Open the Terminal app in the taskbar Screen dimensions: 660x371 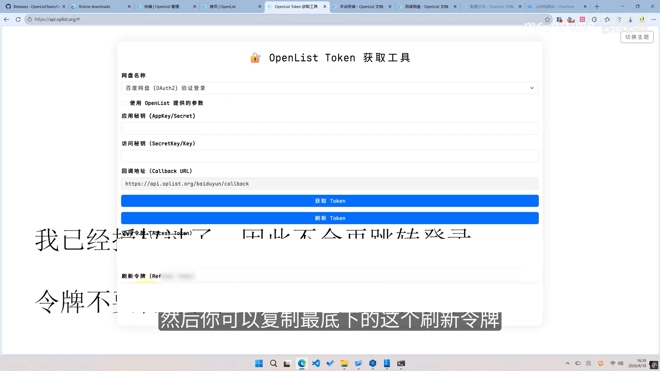(x=401, y=363)
